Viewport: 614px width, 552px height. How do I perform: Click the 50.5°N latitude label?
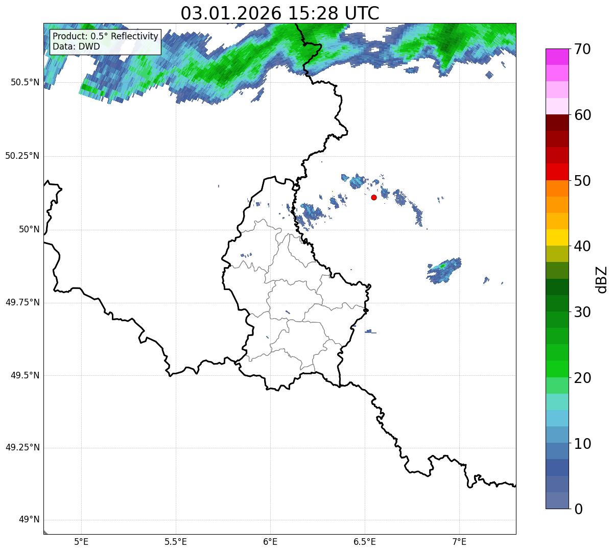(25, 82)
